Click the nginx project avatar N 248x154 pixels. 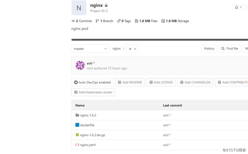tap(79, 8)
